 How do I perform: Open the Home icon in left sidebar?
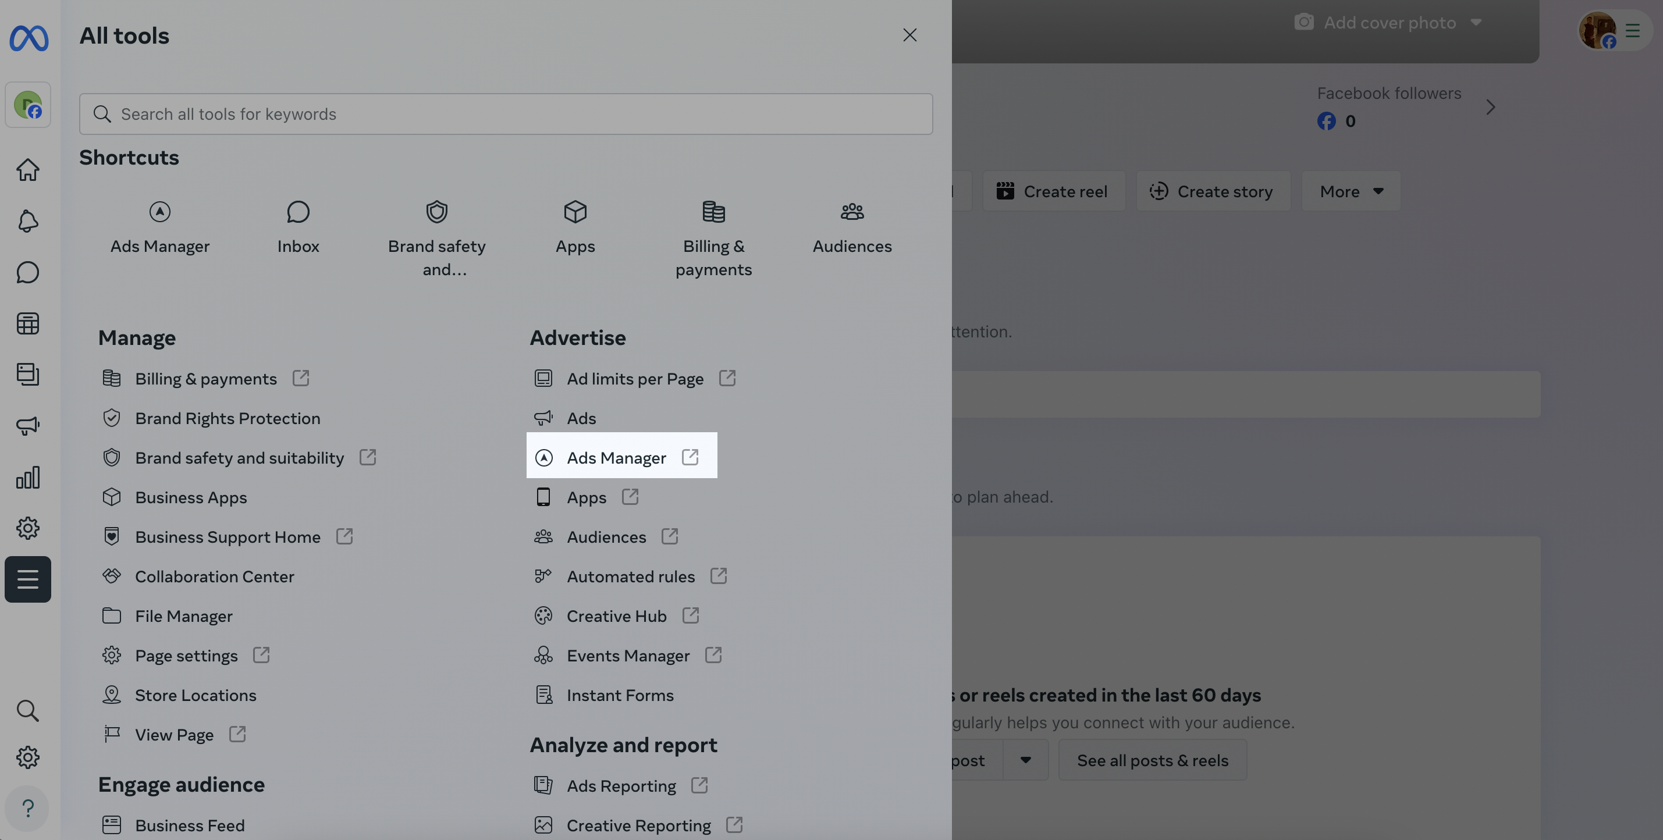click(28, 170)
